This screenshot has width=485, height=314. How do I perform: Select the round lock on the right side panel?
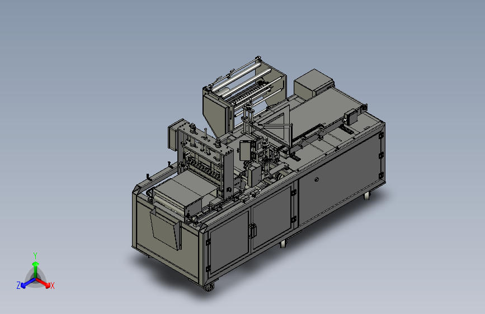(x=317, y=179)
